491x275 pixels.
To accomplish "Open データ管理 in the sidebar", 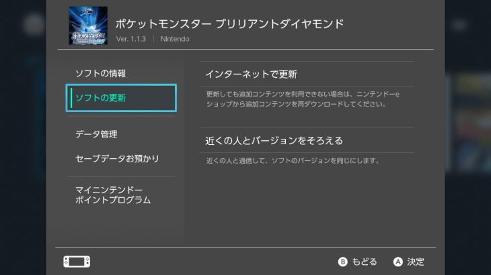I will (96, 134).
